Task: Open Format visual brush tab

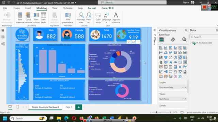Action: pyautogui.click(x=173, y=40)
